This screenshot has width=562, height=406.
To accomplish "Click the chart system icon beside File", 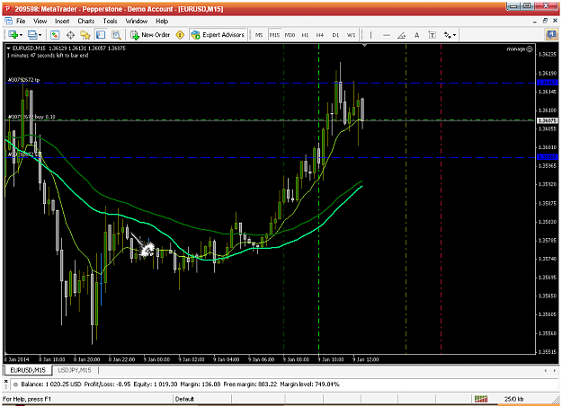I will [x=8, y=22].
